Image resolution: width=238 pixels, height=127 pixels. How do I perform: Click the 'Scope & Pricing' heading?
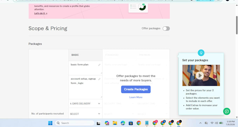tap(48, 28)
